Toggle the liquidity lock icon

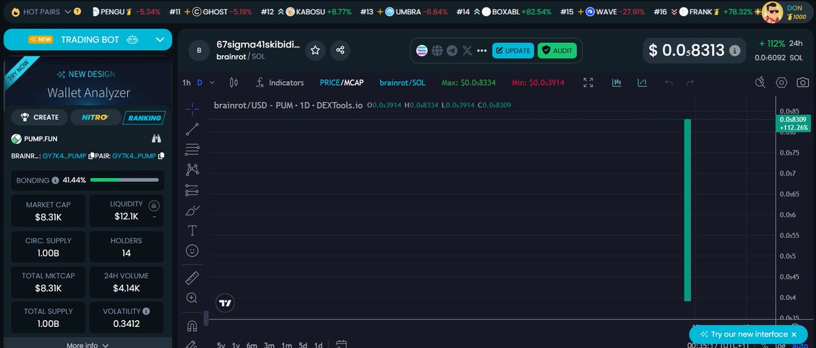(154, 205)
